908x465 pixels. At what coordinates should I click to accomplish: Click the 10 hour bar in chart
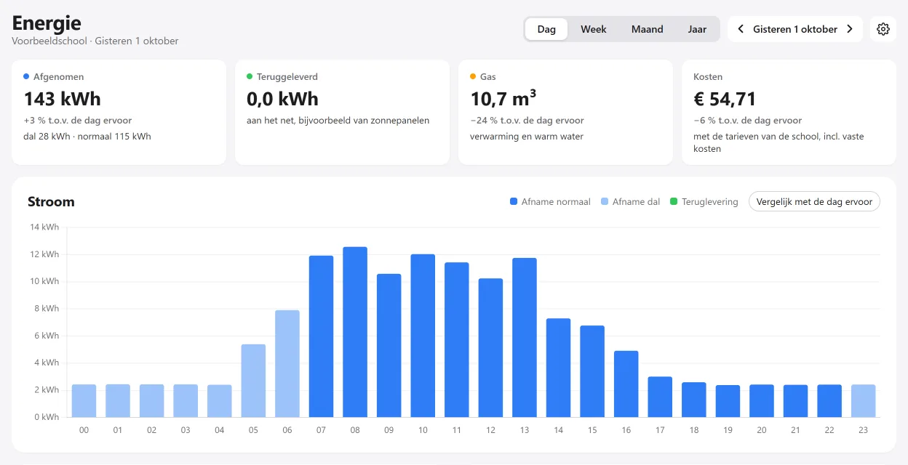point(423,336)
